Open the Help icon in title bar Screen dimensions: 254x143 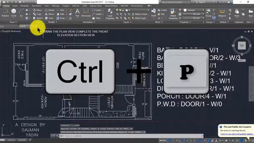[229, 2]
